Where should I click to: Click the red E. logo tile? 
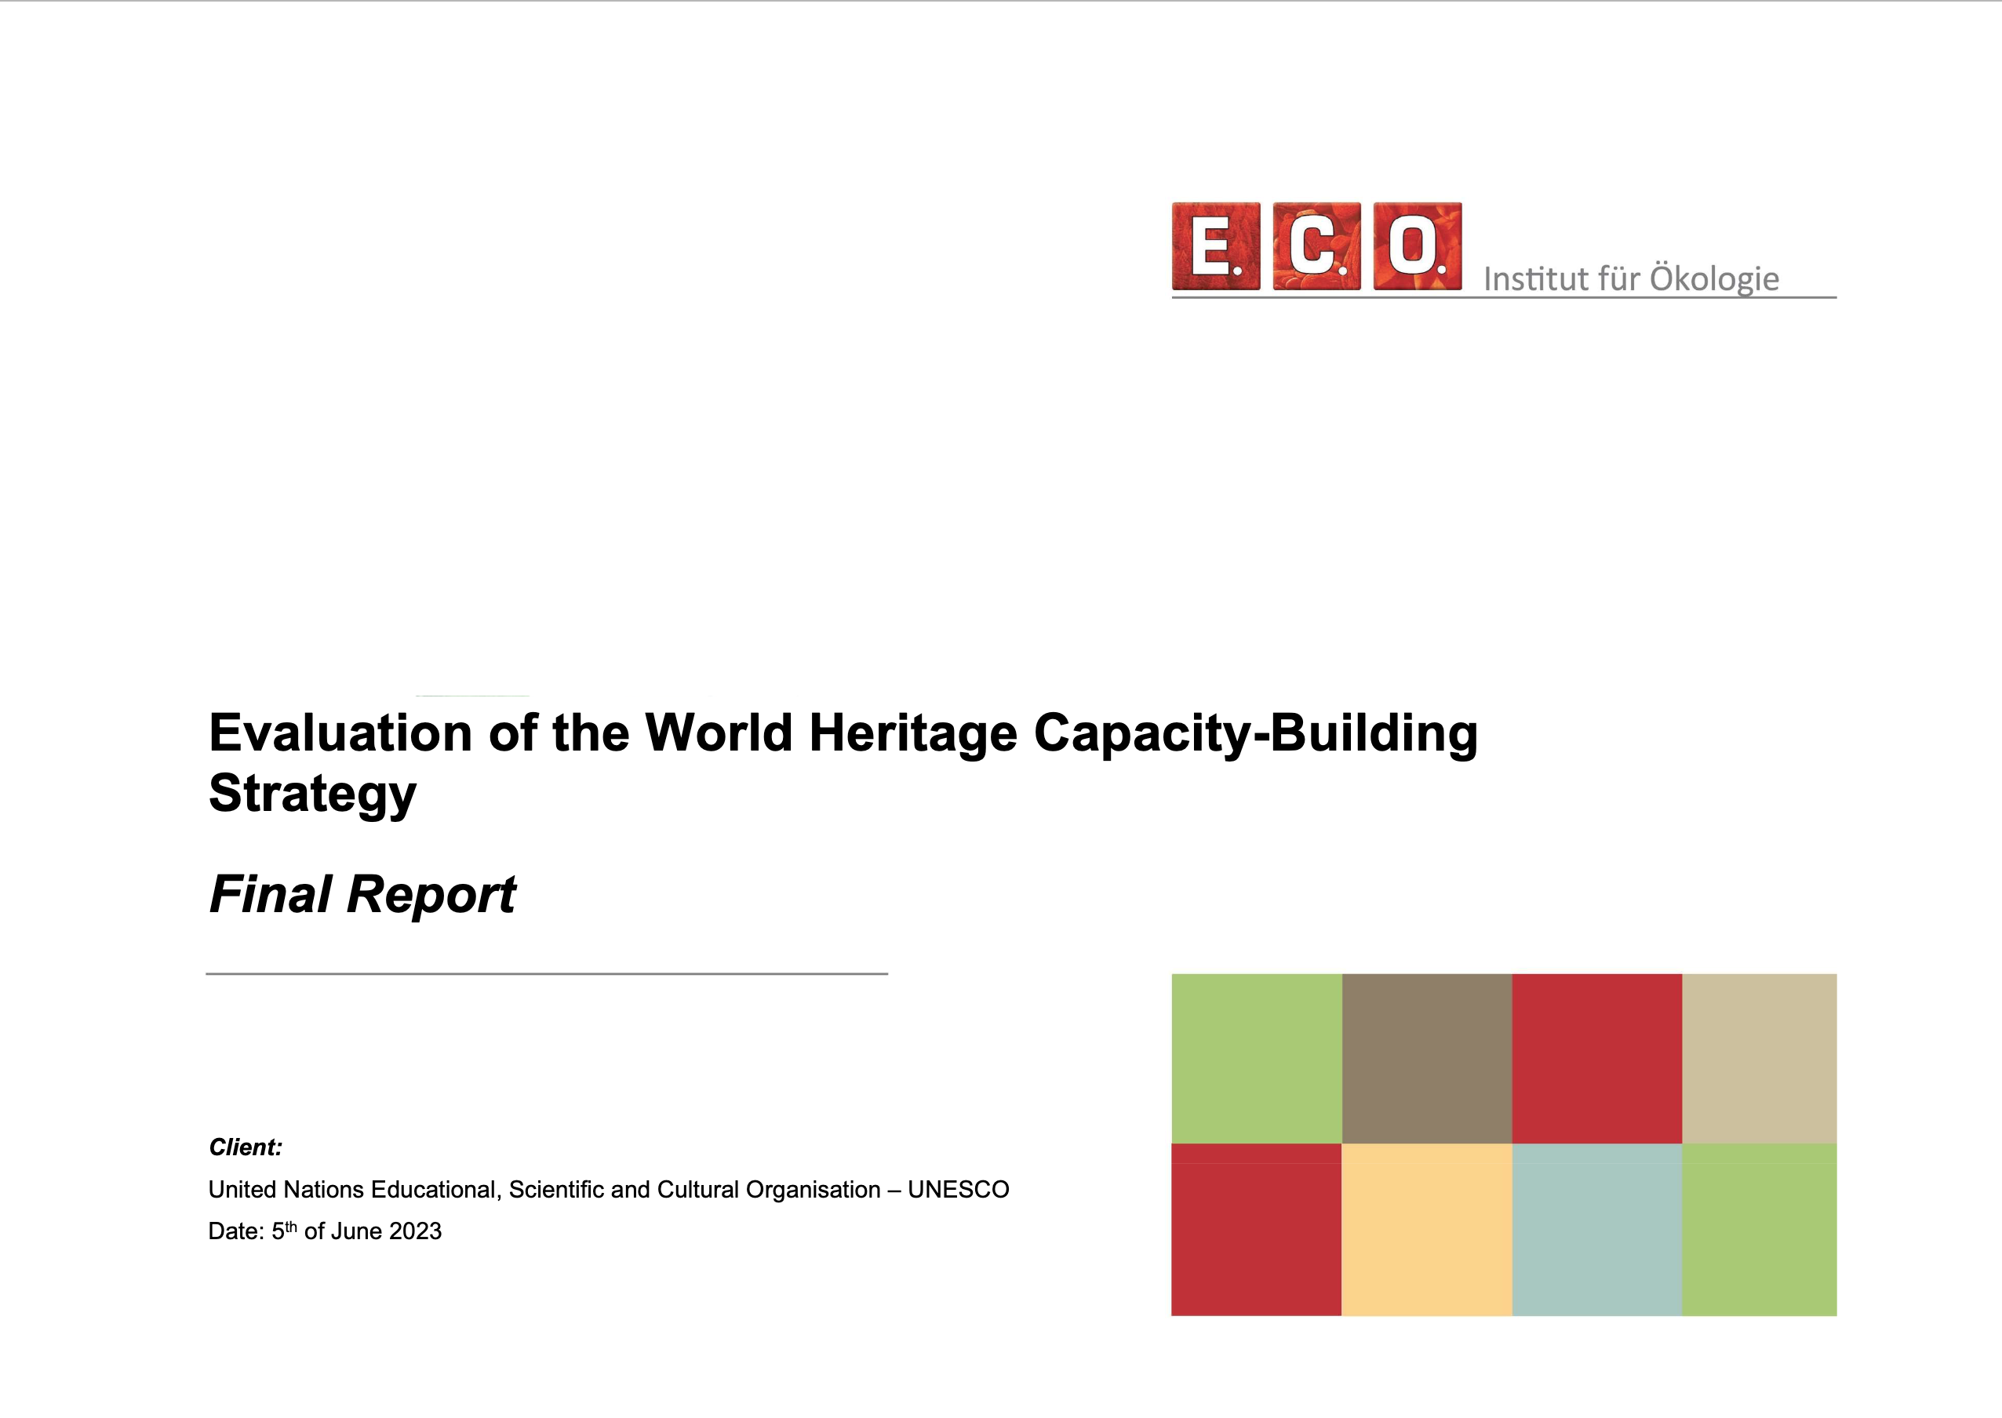tap(1216, 246)
